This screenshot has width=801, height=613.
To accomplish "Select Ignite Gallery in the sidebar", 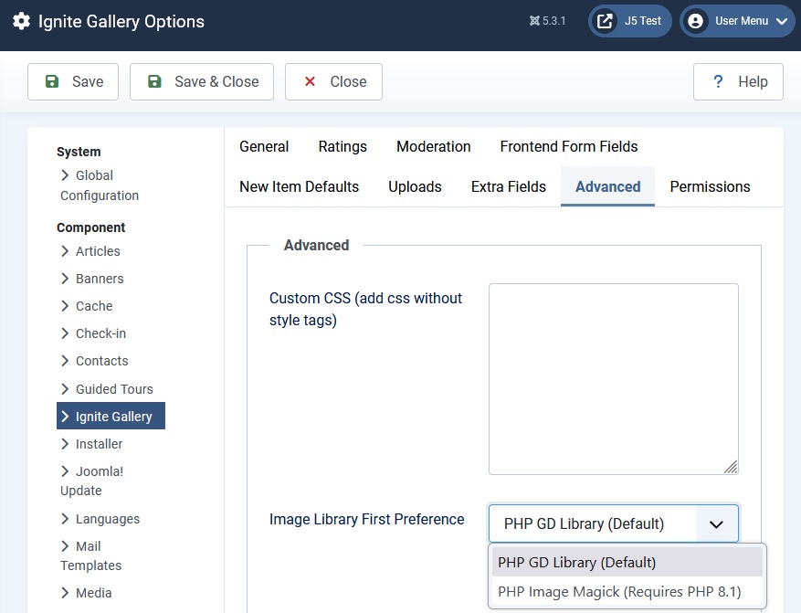I will click(111, 416).
